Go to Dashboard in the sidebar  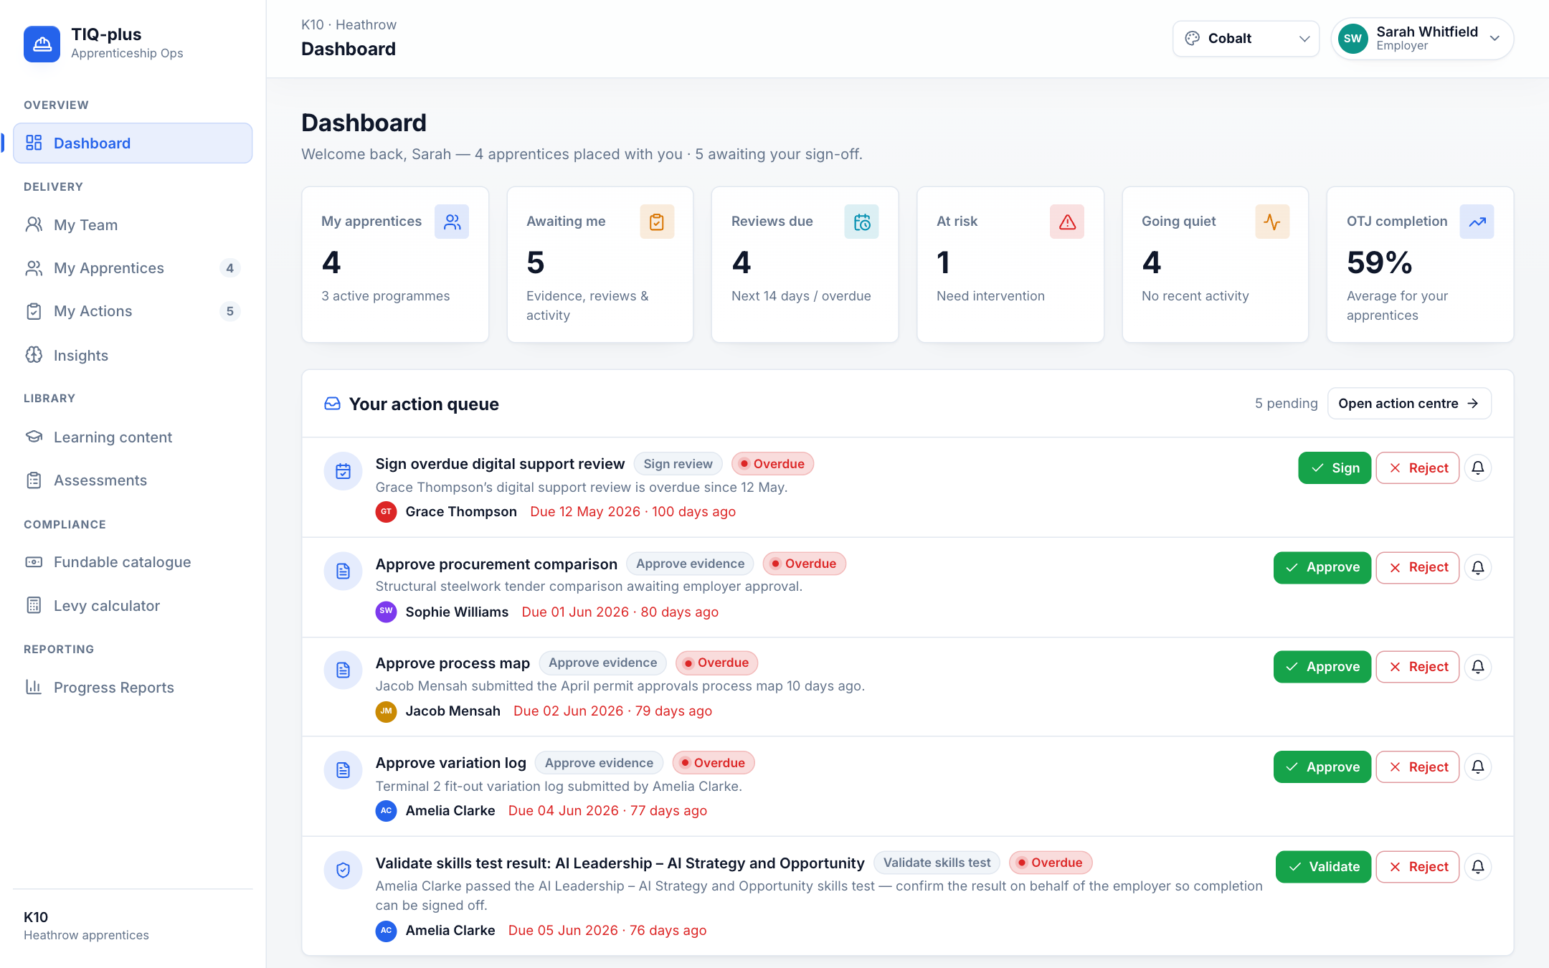(133, 143)
